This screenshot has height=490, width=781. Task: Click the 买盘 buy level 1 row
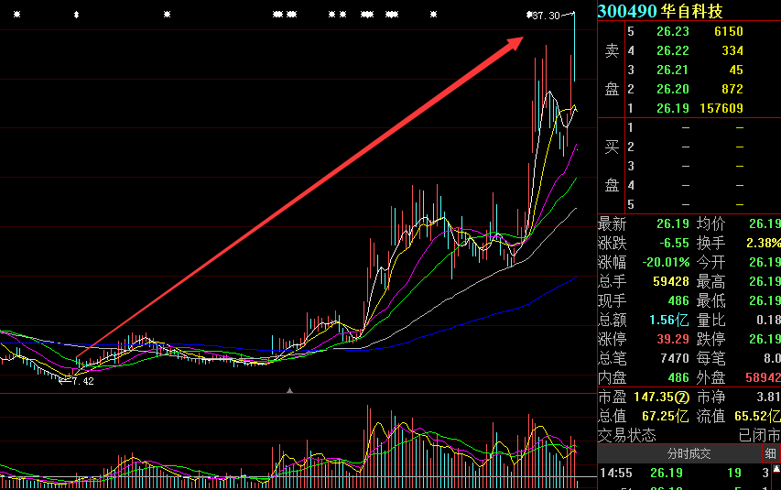tap(687, 127)
